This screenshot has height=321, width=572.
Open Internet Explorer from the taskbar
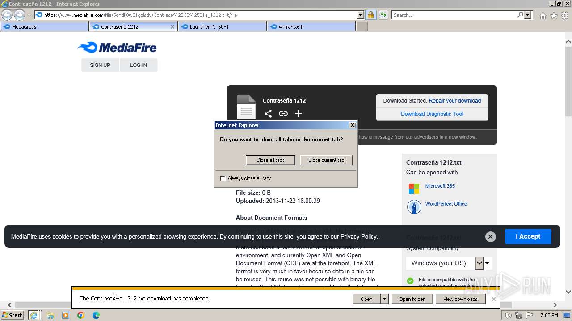[x=34, y=315]
